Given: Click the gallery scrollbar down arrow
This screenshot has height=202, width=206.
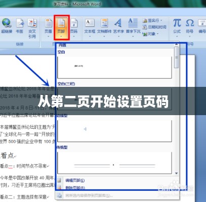Looking at the screenshot, I should click(x=177, y=173).
